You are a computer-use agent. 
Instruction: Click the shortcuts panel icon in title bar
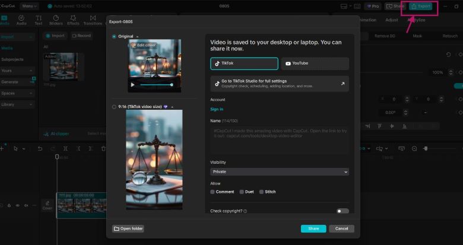(357, 6)
